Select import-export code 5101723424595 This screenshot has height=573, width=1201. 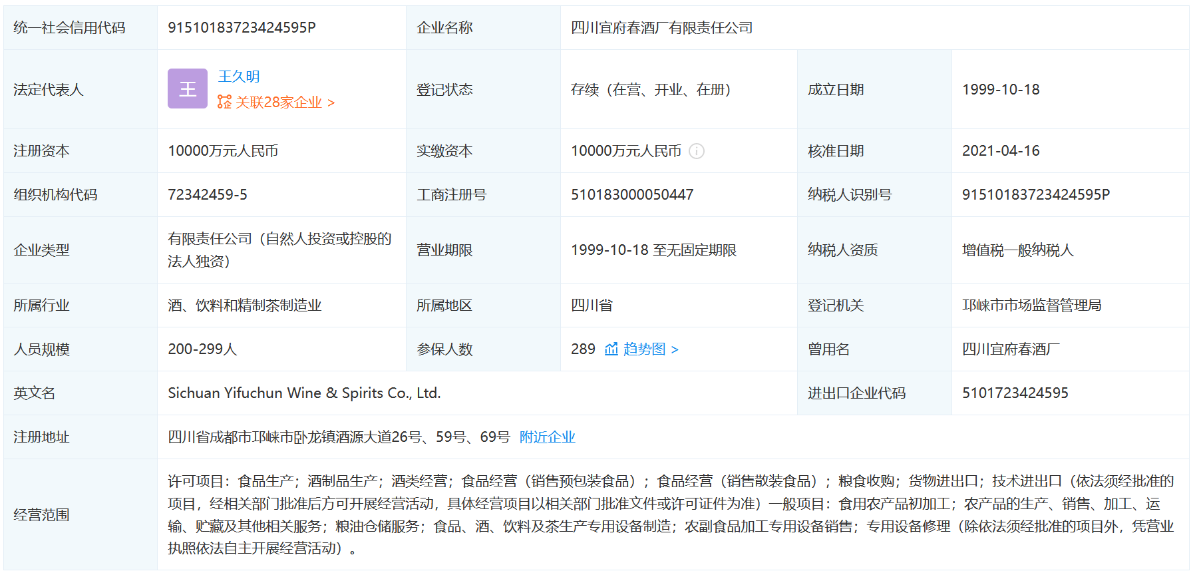(x=1015, y=393)
